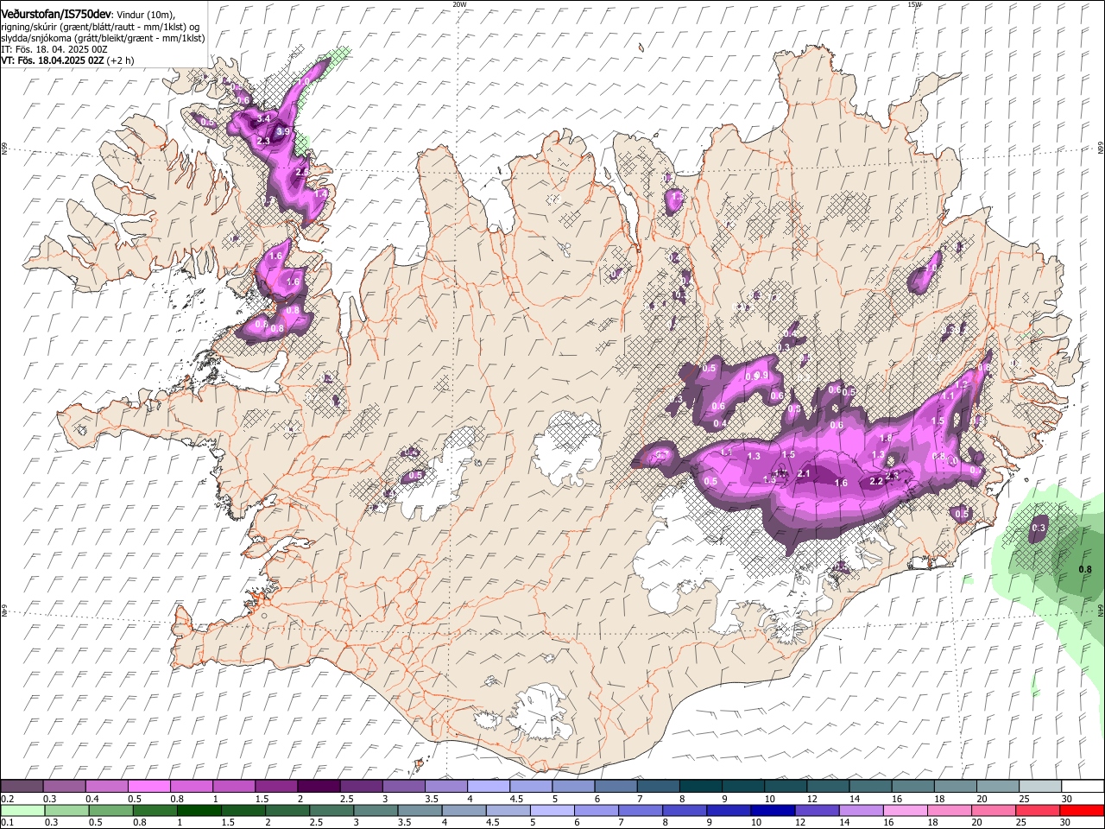Click the 0.3 value in the green sea area

[1039, 528]
